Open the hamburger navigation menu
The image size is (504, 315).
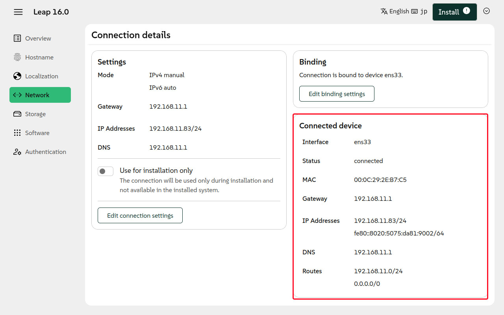click(x=18, y=12)
